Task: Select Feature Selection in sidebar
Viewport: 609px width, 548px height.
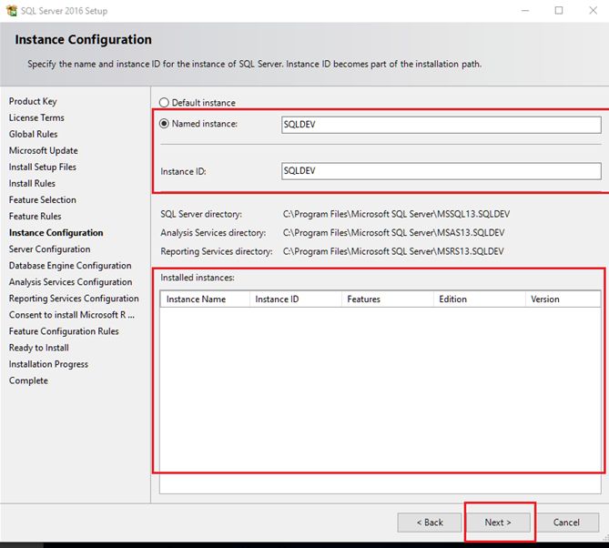Action: (43, 199)
